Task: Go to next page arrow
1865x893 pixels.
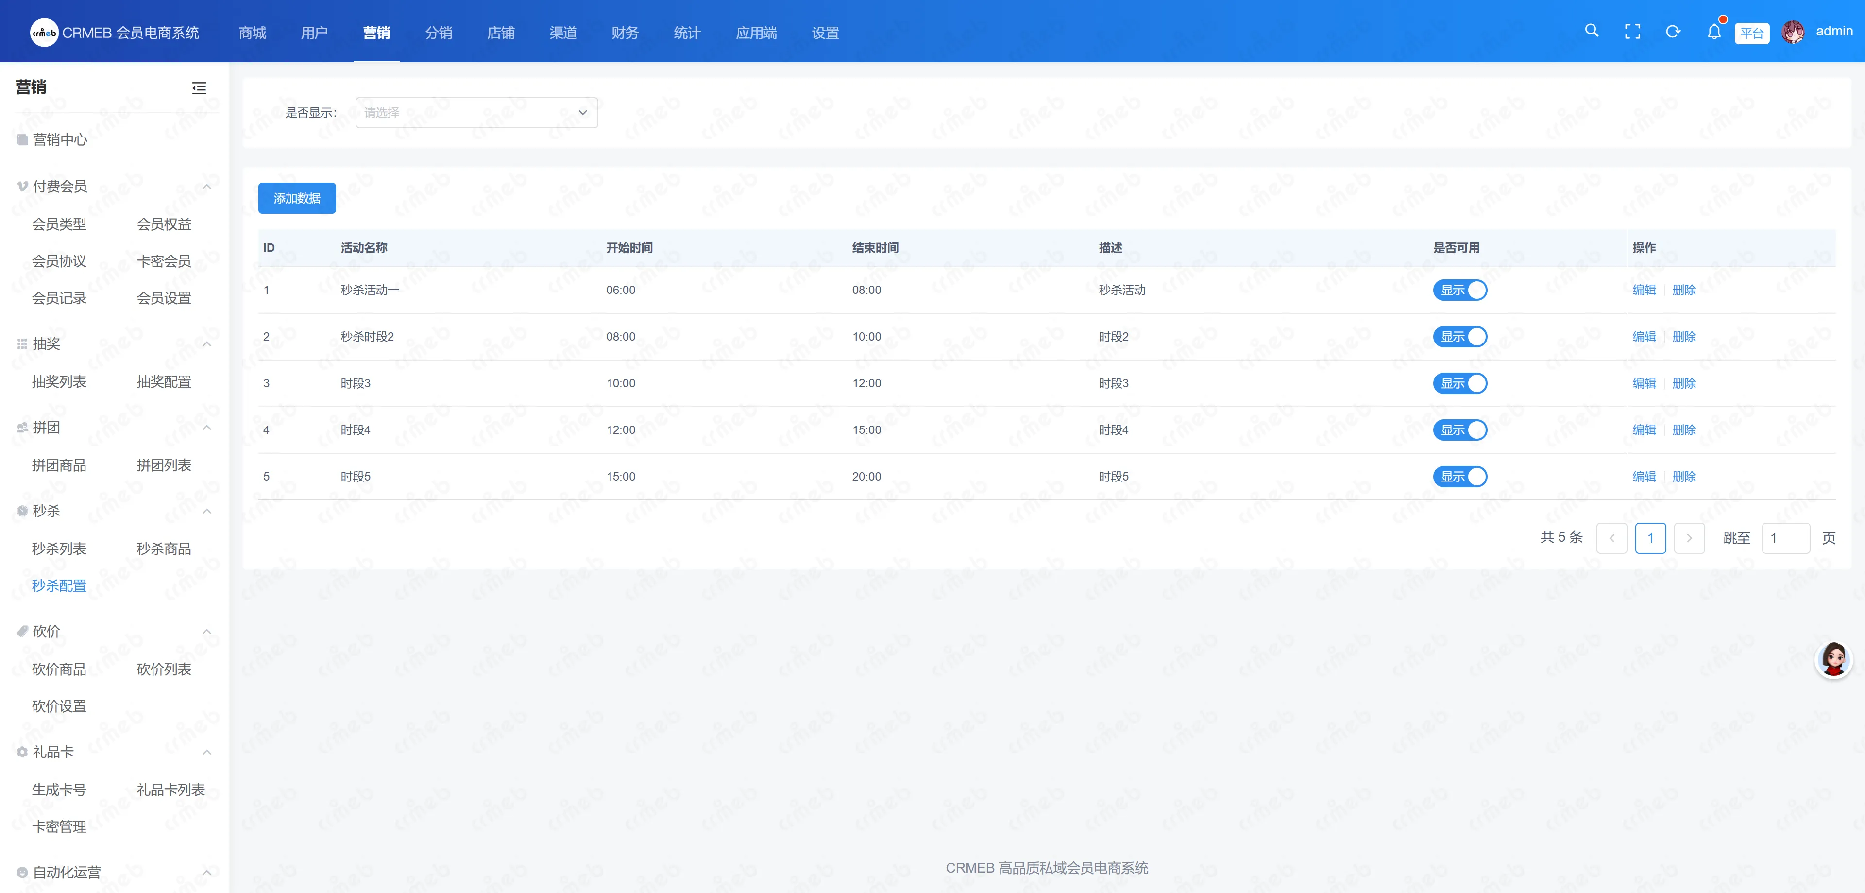Action: (1689, 538)
